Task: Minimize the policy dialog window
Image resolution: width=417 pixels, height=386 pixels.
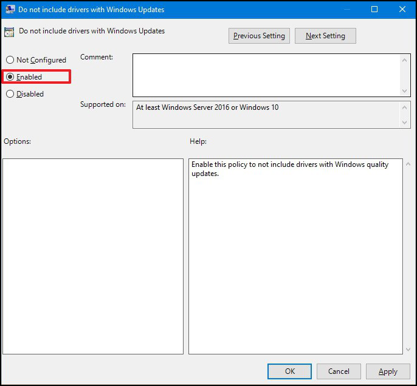Action: pos(346,9)
